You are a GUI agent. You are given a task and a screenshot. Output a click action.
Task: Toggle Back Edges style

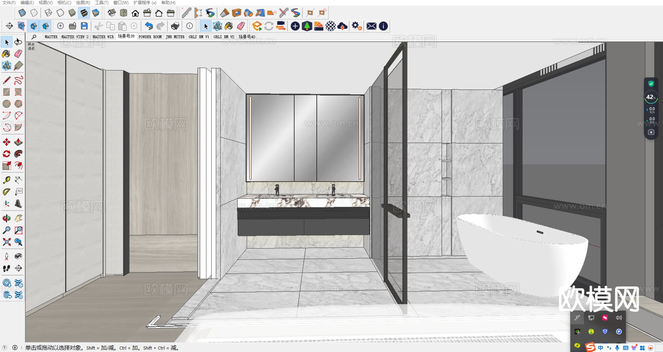pyautogui.click(x=34, y=13)
